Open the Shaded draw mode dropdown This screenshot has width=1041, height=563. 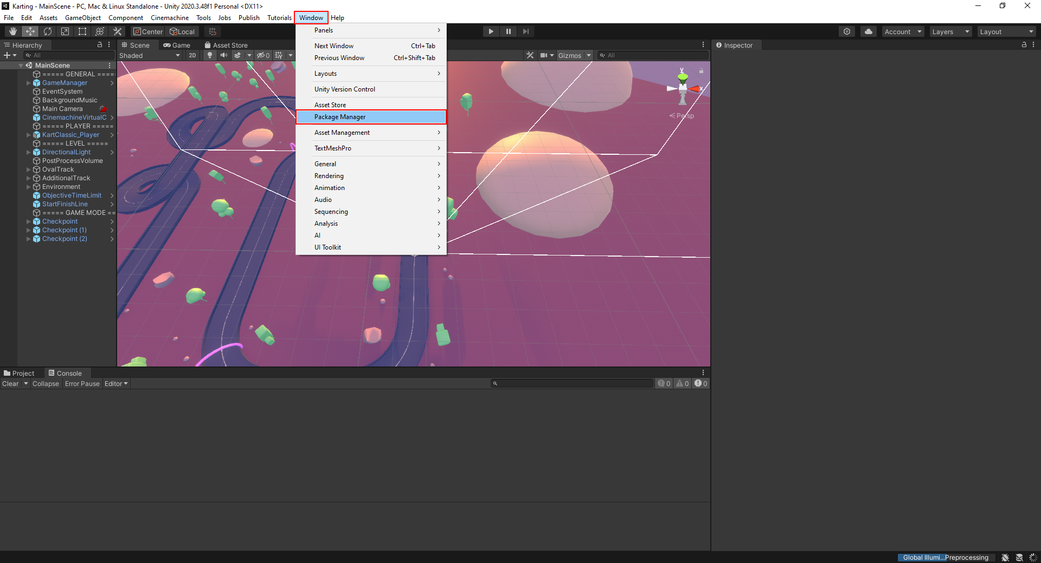point(150,55)
